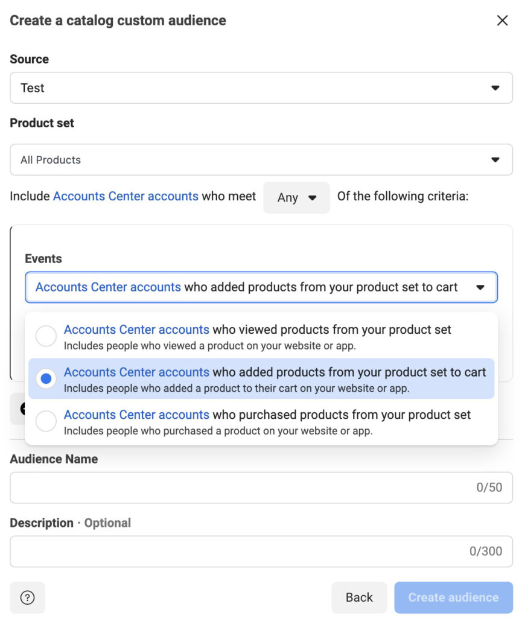Close the Create a catalog custom audience dialog
522x618 pixels.
pos(503,20)
